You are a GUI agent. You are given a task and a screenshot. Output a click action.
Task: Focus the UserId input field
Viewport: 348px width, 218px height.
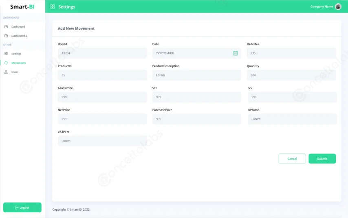click(x=102, y=53)
